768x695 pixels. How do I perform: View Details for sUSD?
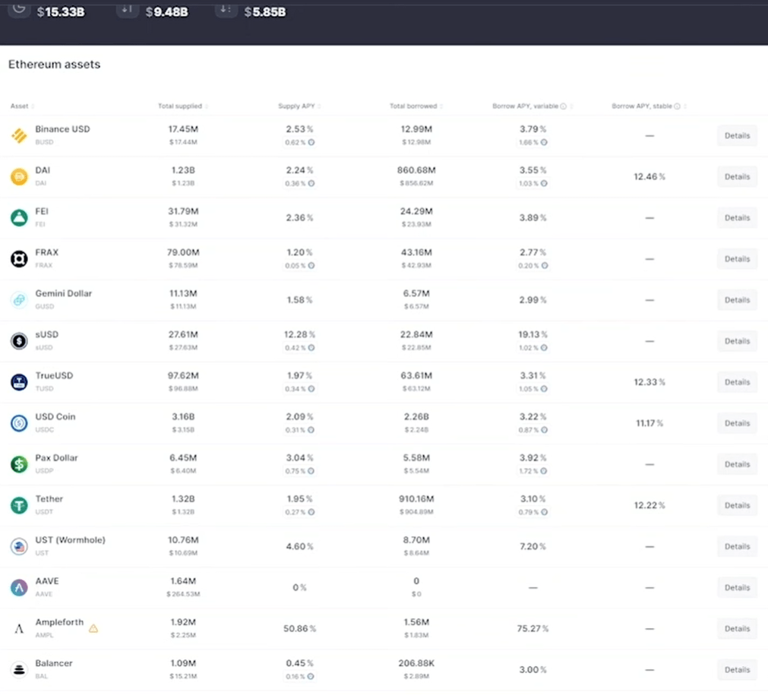tap(737, 341)
